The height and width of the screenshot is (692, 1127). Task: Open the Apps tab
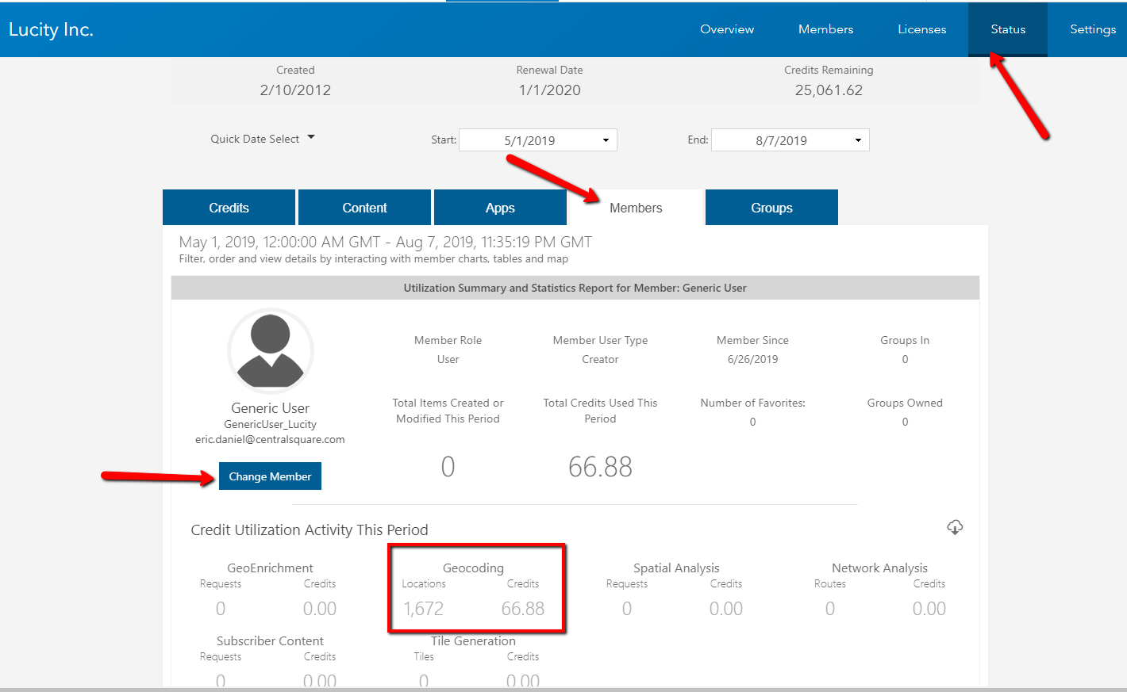coord(500,208)
